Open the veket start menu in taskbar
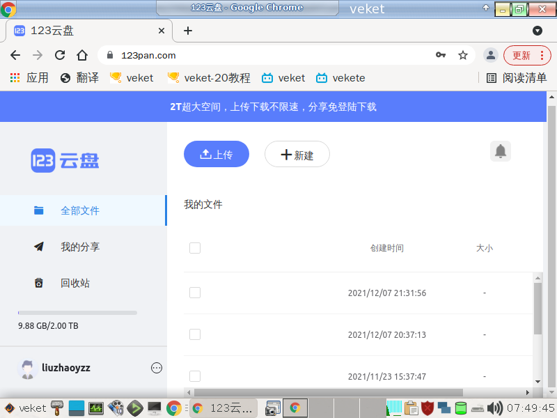 (25, 408)
